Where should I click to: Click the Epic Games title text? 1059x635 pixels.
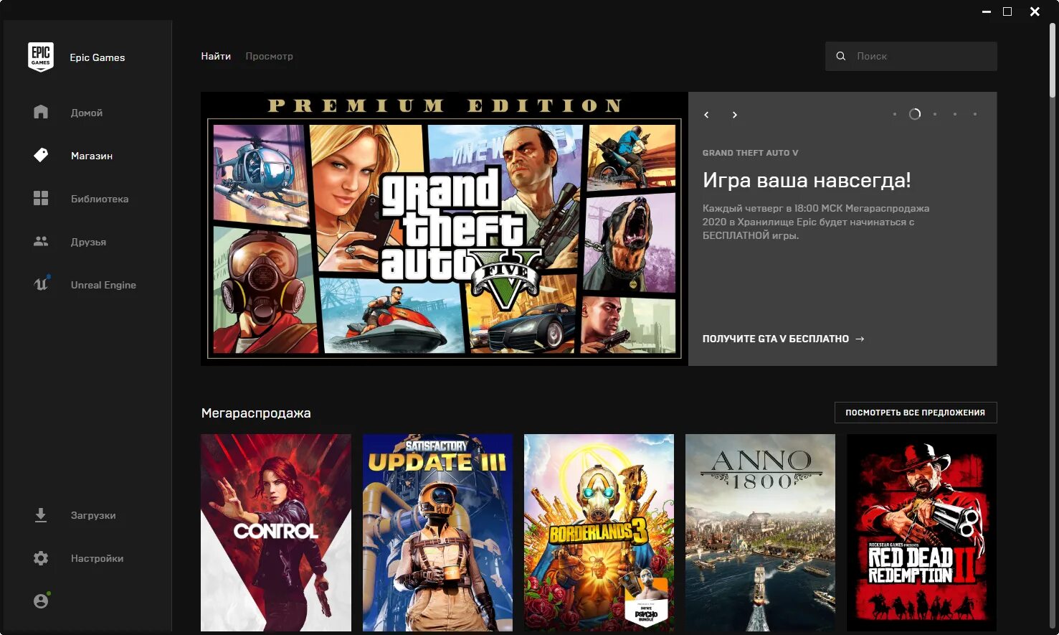pyautogui.click(x=98, y=57)
